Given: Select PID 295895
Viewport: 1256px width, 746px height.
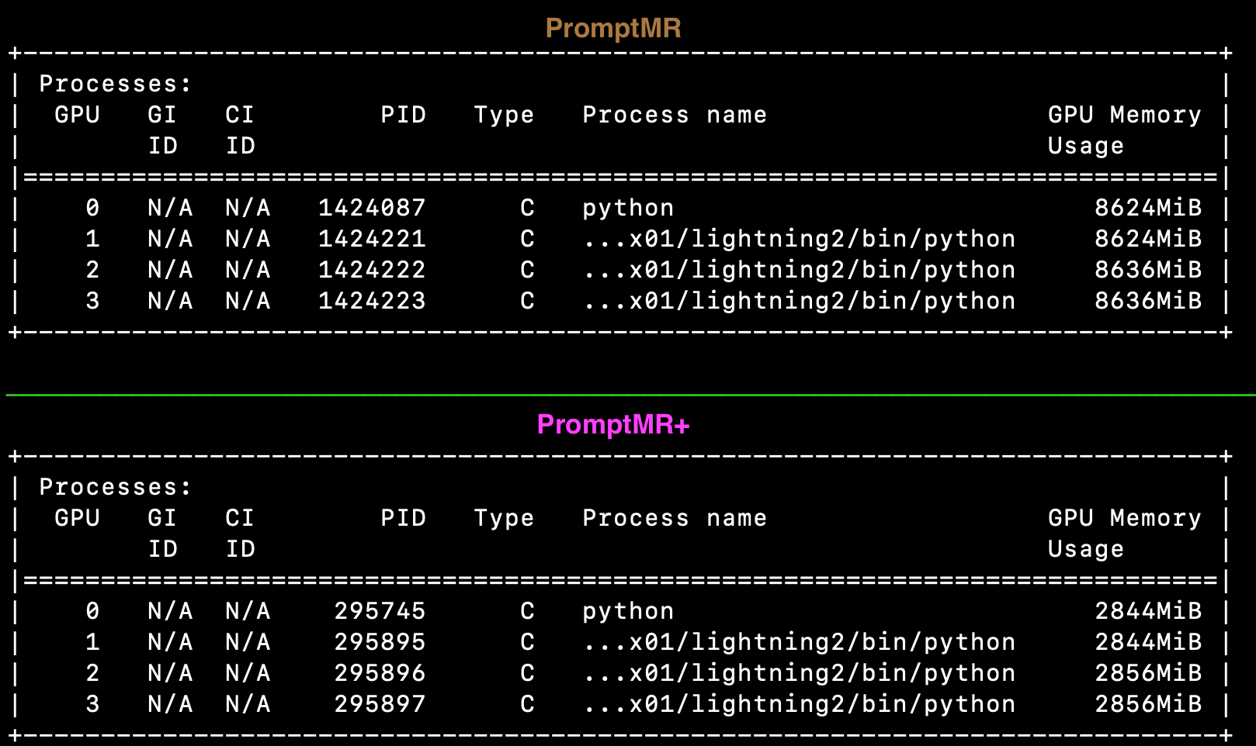Looking at the screenshot, I should coord(380,642).
